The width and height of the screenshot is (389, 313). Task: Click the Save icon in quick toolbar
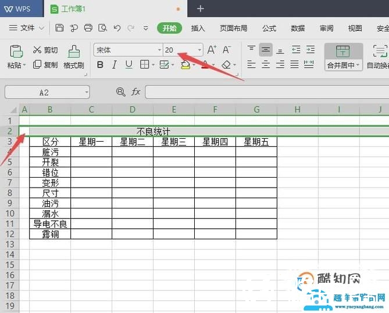(59, 28)
